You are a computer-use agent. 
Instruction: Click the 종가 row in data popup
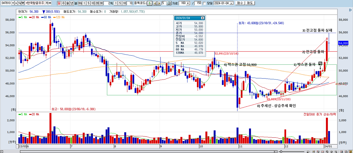coord(189,33)
